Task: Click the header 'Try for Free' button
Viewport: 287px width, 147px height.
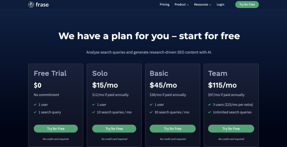Action: coord(247,4)
